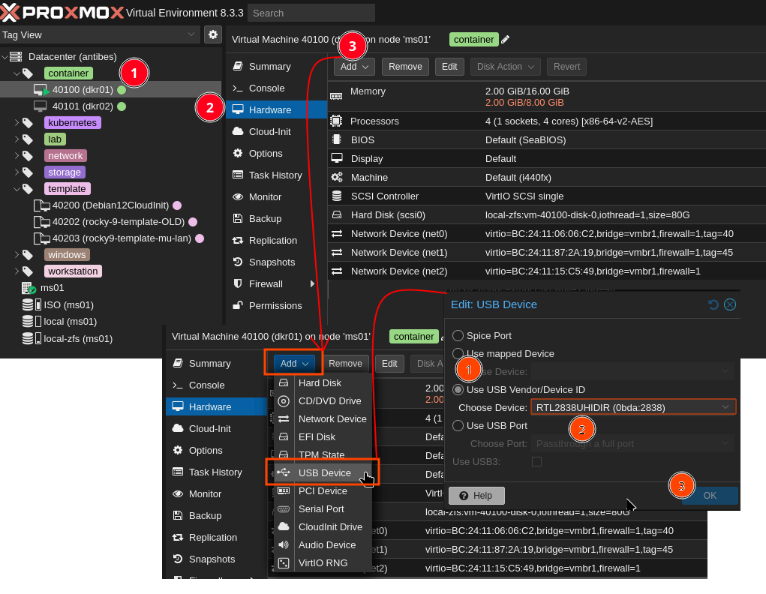This screenshot has height=594, width=766.
Task: Click the CD/DVD Drive disc icon in Add menu
Action: click(284, 401)
